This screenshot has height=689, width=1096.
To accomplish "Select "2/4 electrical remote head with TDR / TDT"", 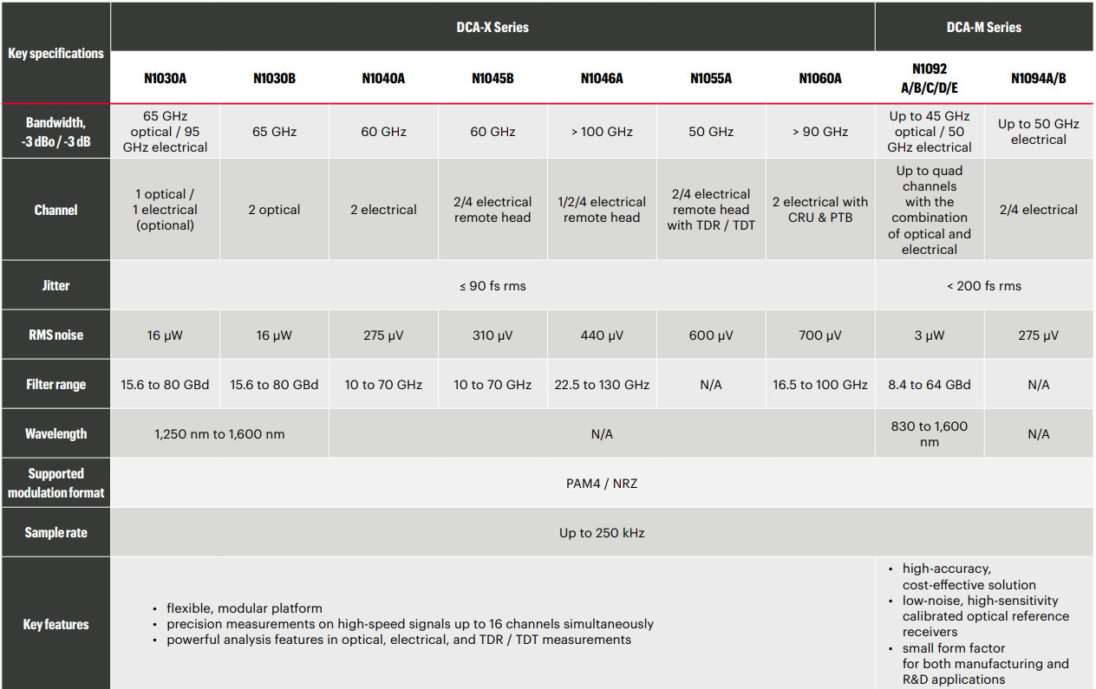I will (711, 210).
